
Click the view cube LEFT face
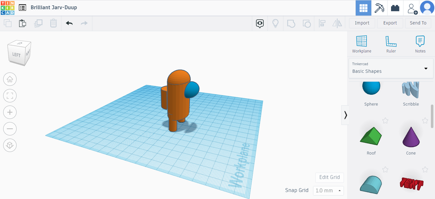point(16,55)
